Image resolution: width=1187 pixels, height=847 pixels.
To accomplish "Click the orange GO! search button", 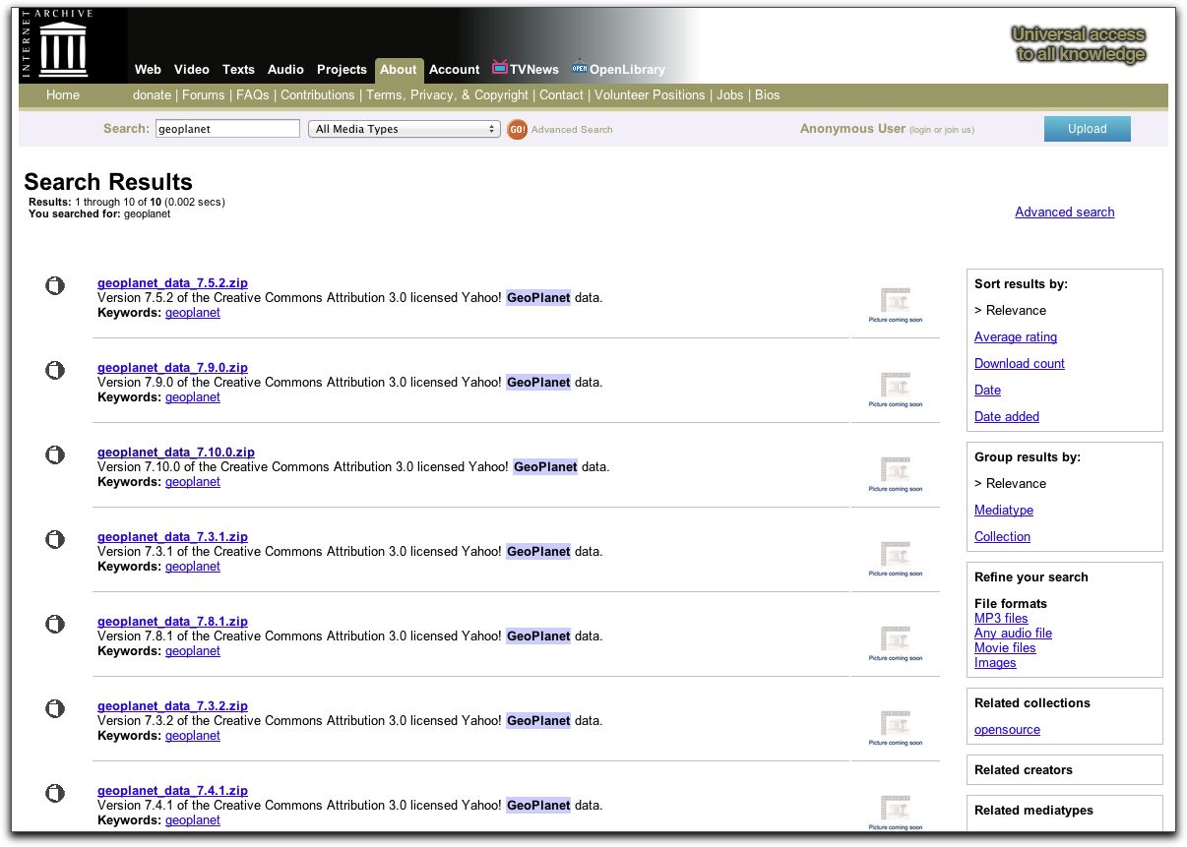I will coord(517,129).
